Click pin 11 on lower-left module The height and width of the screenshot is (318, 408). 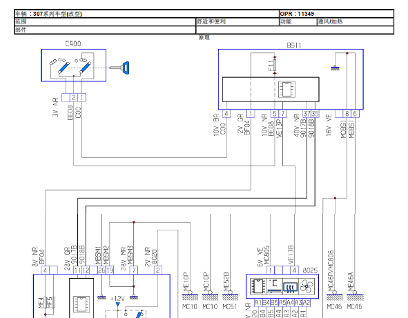(77, 270)
